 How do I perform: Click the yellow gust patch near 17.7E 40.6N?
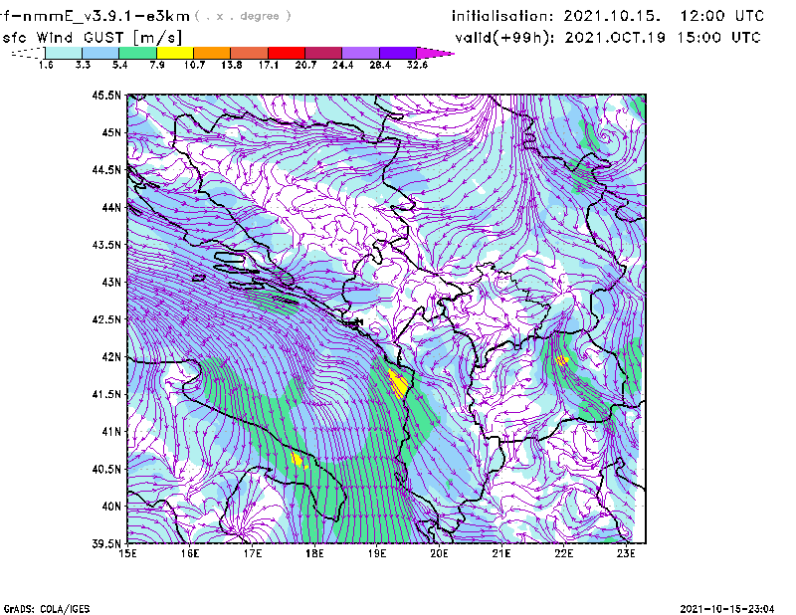pos(298,460)
